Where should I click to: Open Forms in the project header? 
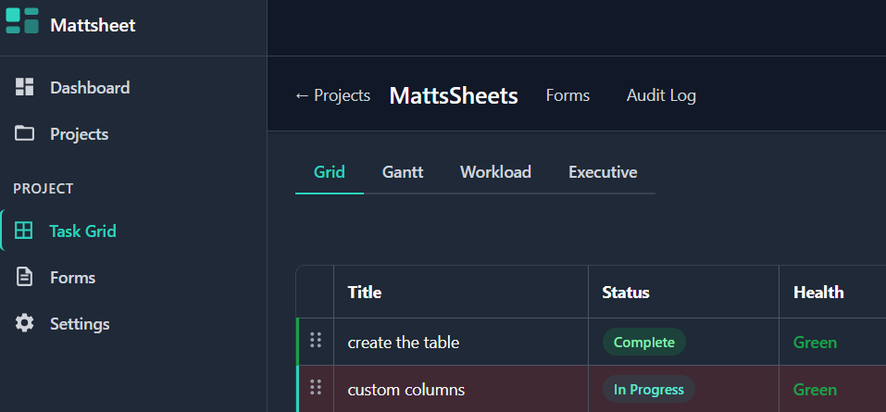[x=568, y=95]
